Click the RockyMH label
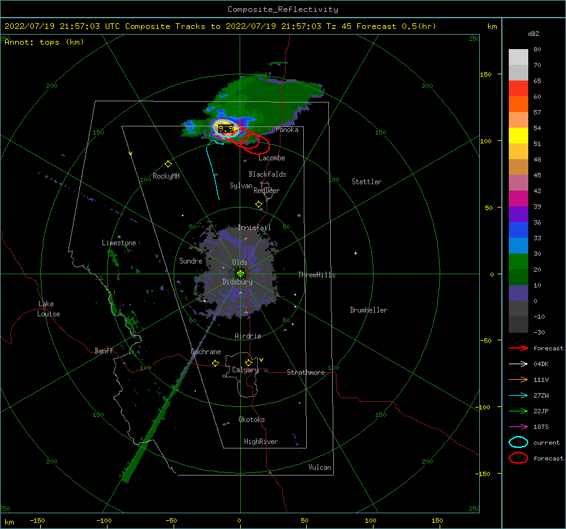The width and height of the screenshot is (566, 529). pos(166,176)
